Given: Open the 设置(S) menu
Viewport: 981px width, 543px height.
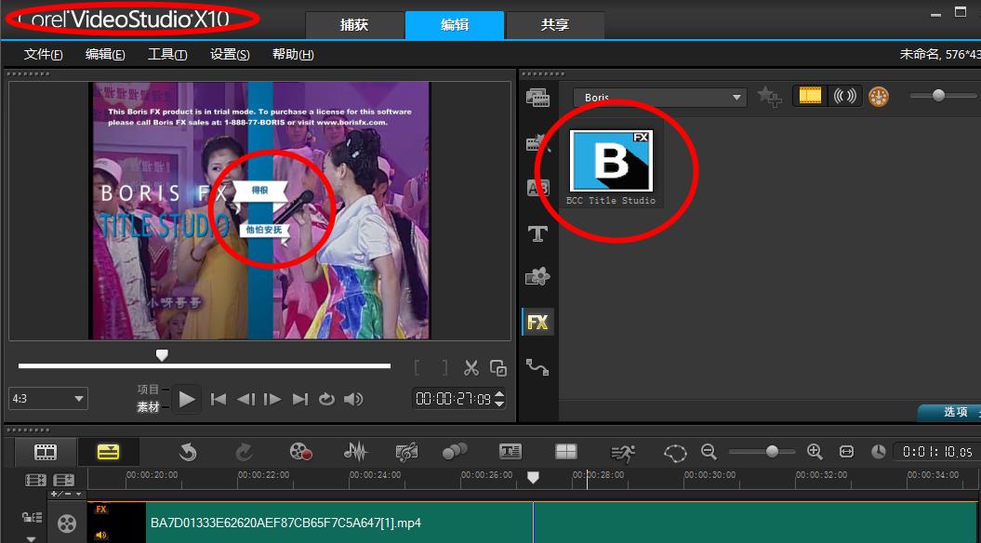Looking at the screenshot, I should pyautogui.click(x=230, y=55).
